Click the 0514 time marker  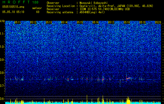tap(64, 22)
